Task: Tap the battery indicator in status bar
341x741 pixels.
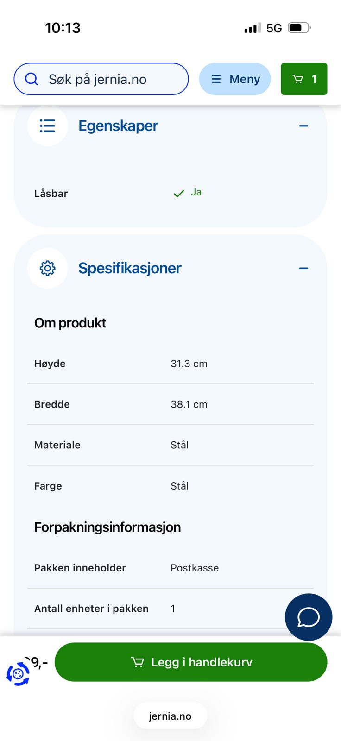Action: (x=299, y=28)
